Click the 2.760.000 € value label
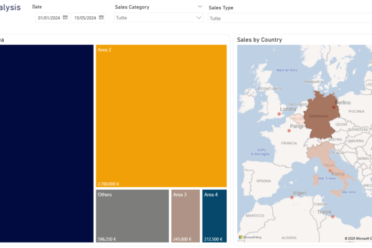Viewport: 372px width, 248px height. (x=108, y=184)
